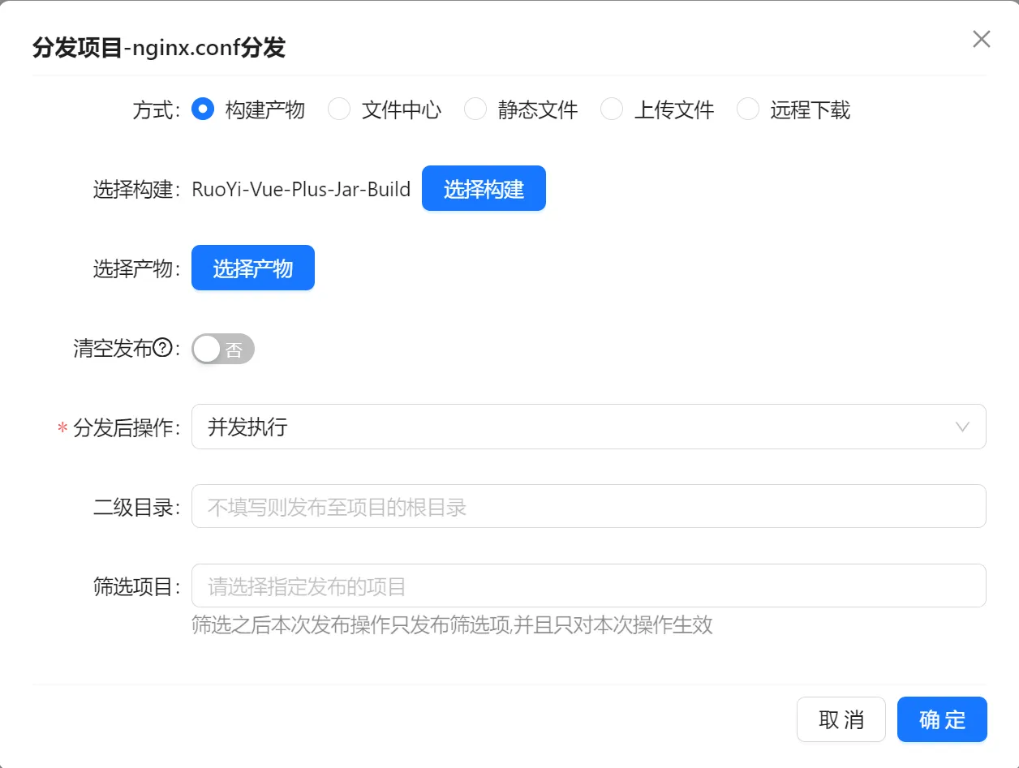Choose the 文件中心 method
This screenshot has width=1019, height=768.
coord(339,109)
